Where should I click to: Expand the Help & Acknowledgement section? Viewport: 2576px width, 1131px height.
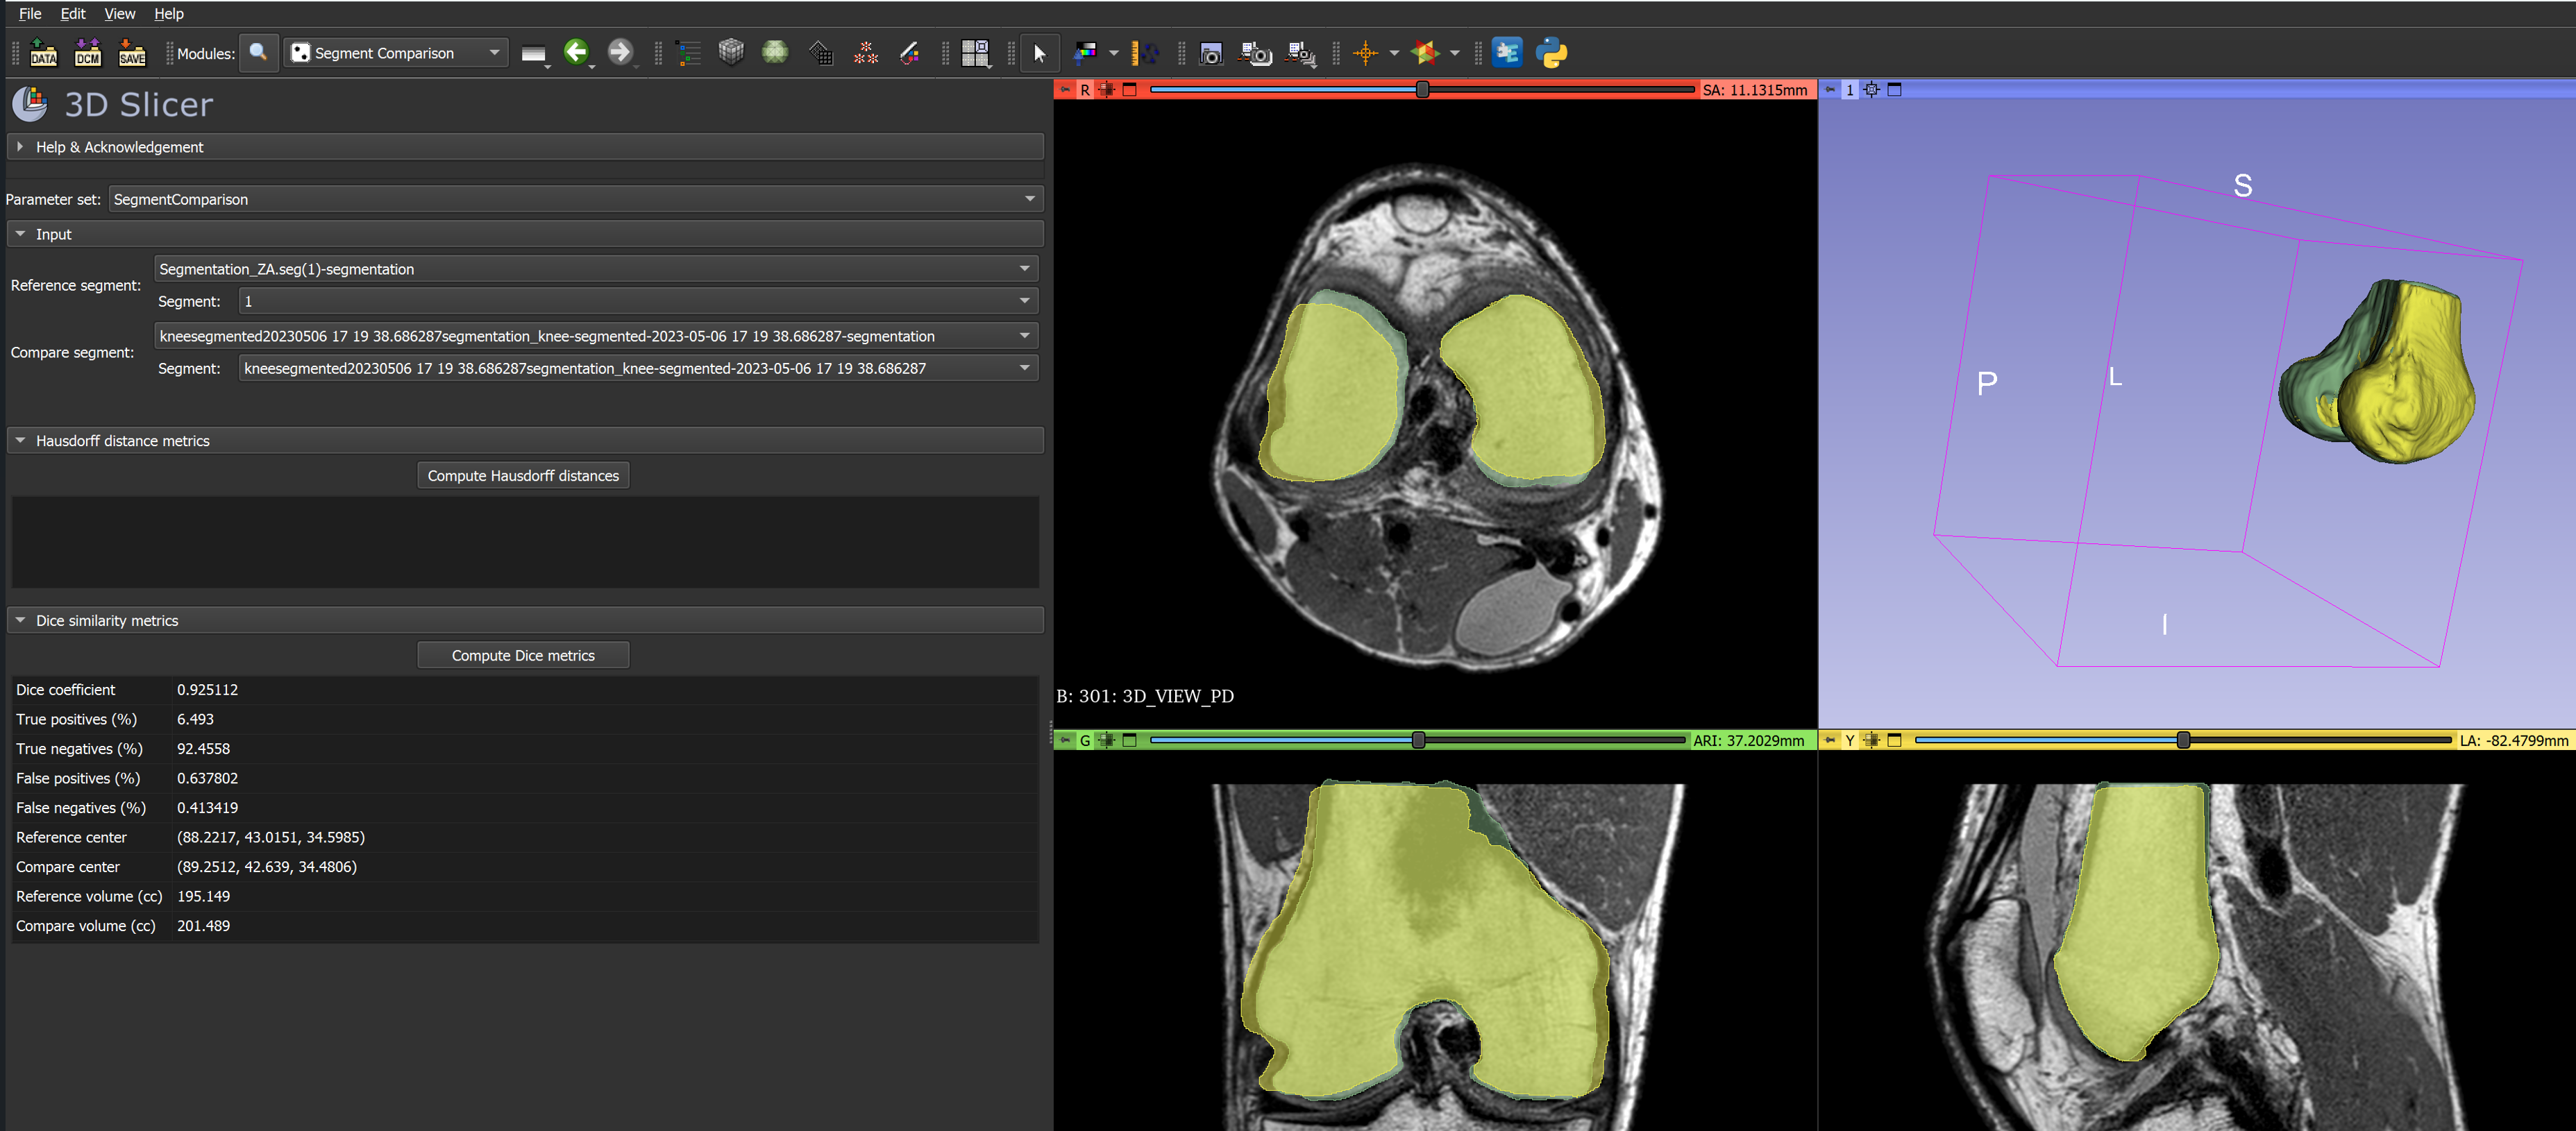pos(21,146)
